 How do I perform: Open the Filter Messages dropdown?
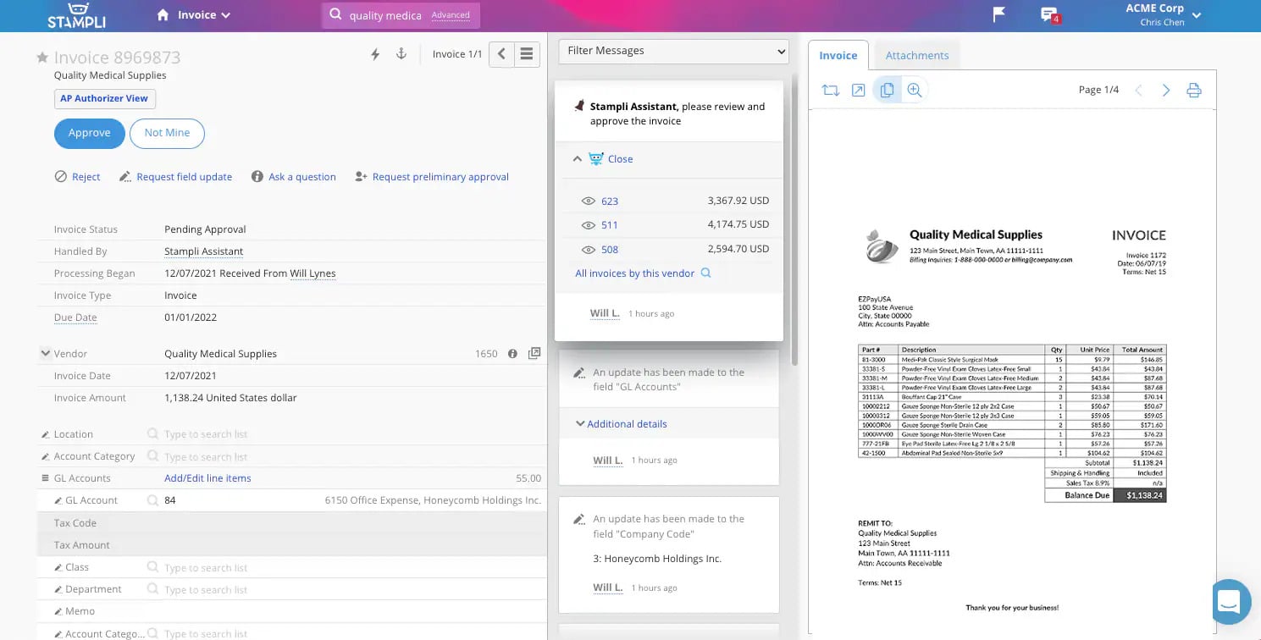(x=673, y=51)
